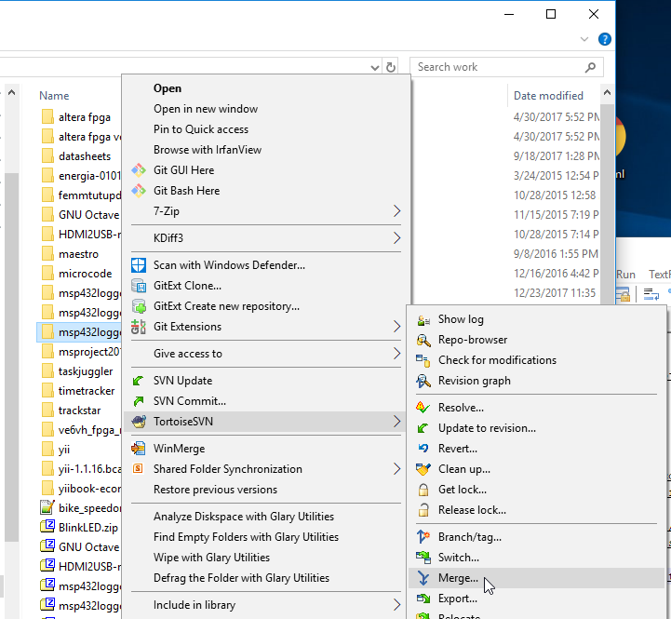
Task: Expand the TortoiseSVN submenu arrow
Action: tap(396, 422)
